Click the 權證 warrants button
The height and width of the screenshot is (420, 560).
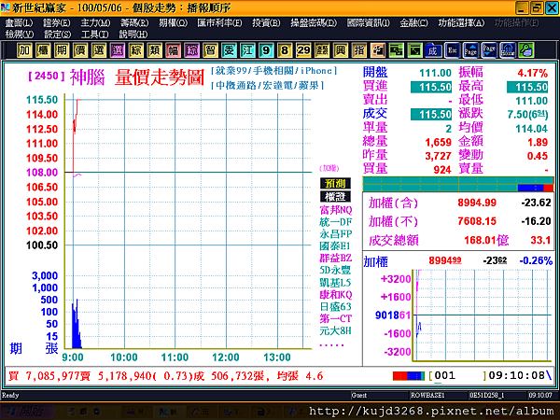335,197
